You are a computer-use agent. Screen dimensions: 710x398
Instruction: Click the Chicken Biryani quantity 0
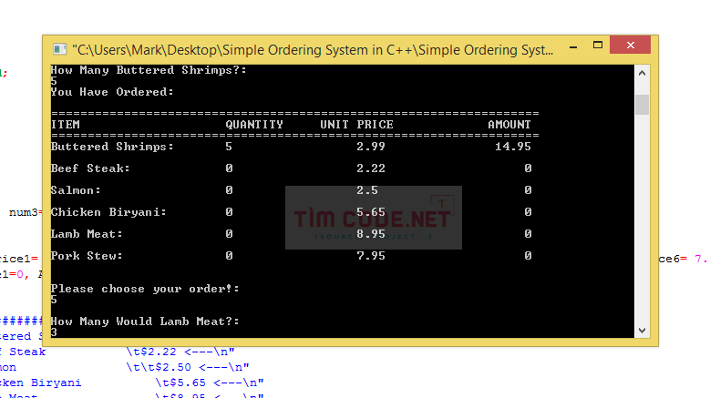click(x=229, y=212)
